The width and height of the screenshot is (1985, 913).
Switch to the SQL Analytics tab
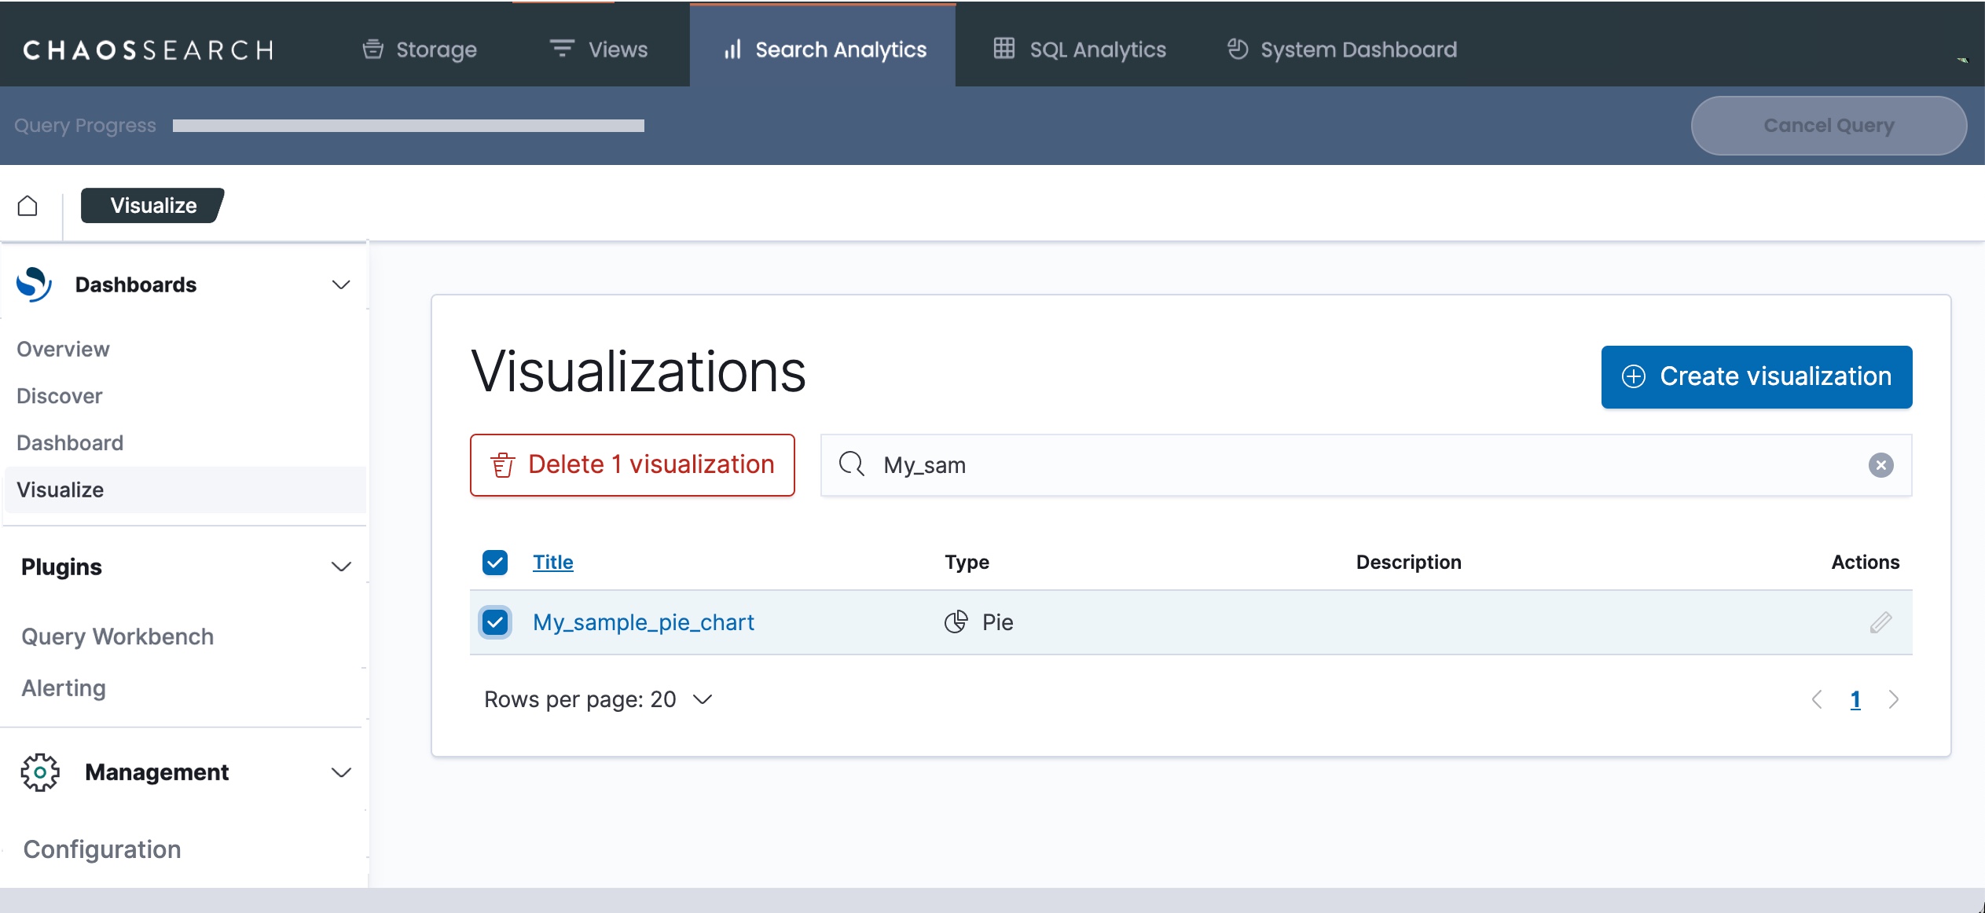pos(1080,49)
